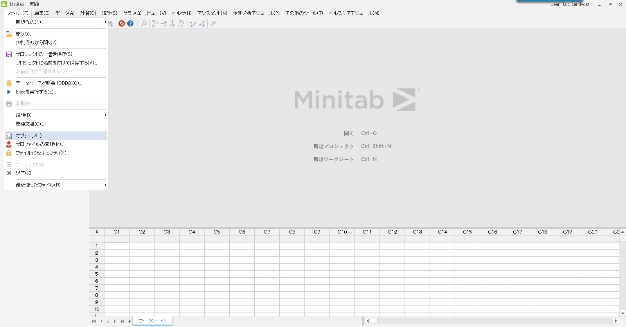Select column header C10
626x327 pixels.
(x=342, y=232)
